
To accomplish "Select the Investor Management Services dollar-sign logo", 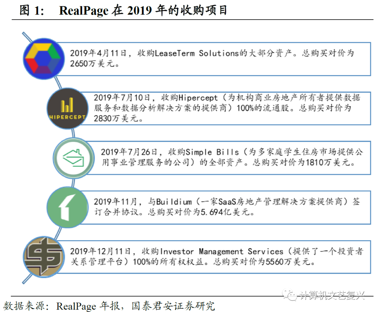I will pyautogui.click(x=45, y=257).
